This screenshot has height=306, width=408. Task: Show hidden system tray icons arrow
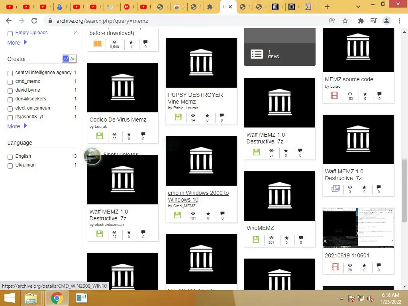[341, 298]
